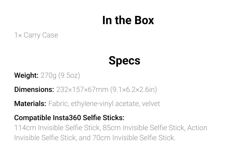Click the "Compatible Insta360 Selfie Sticks:" label
This screenshot has width=249, height=154.
point(69,118)
